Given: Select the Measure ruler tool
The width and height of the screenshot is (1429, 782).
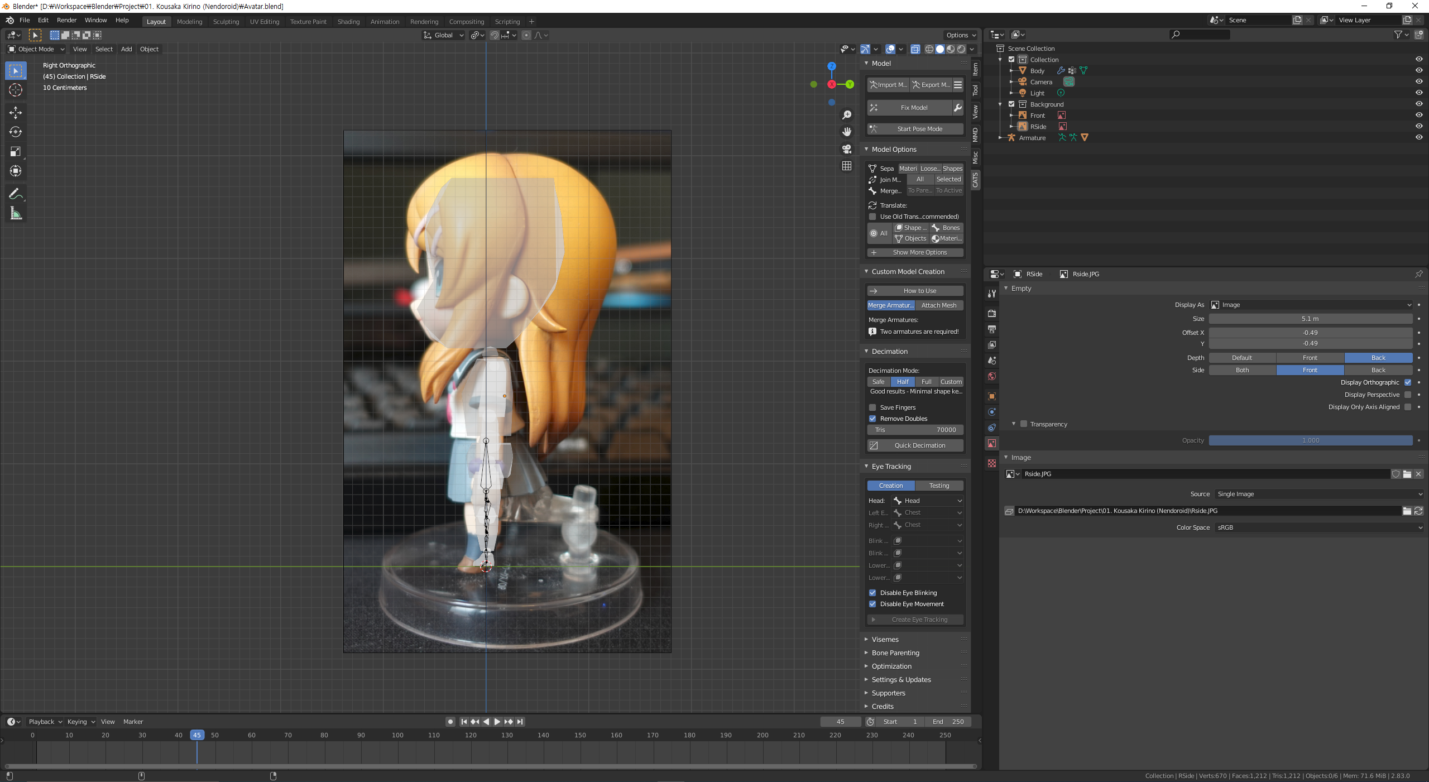Looking at the screenshot, I should click(x=15, y=214).
